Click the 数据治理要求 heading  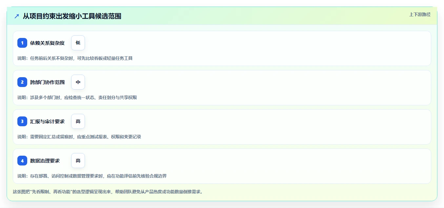(x=45, y=161)
